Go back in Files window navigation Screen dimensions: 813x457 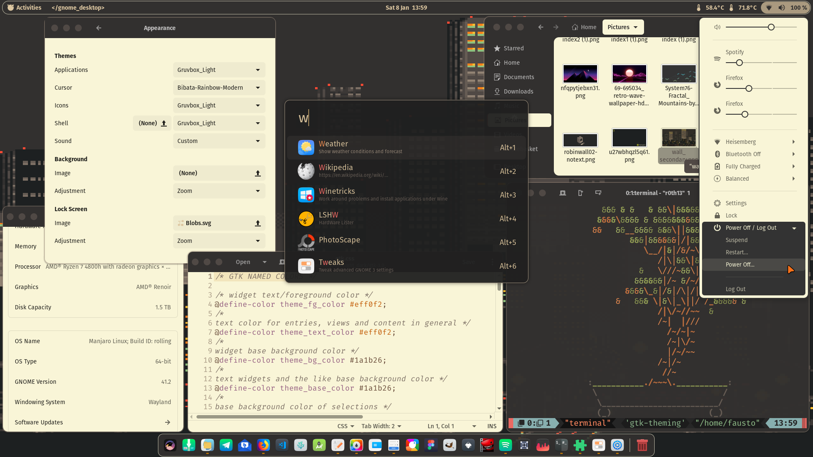pos(541,27)
